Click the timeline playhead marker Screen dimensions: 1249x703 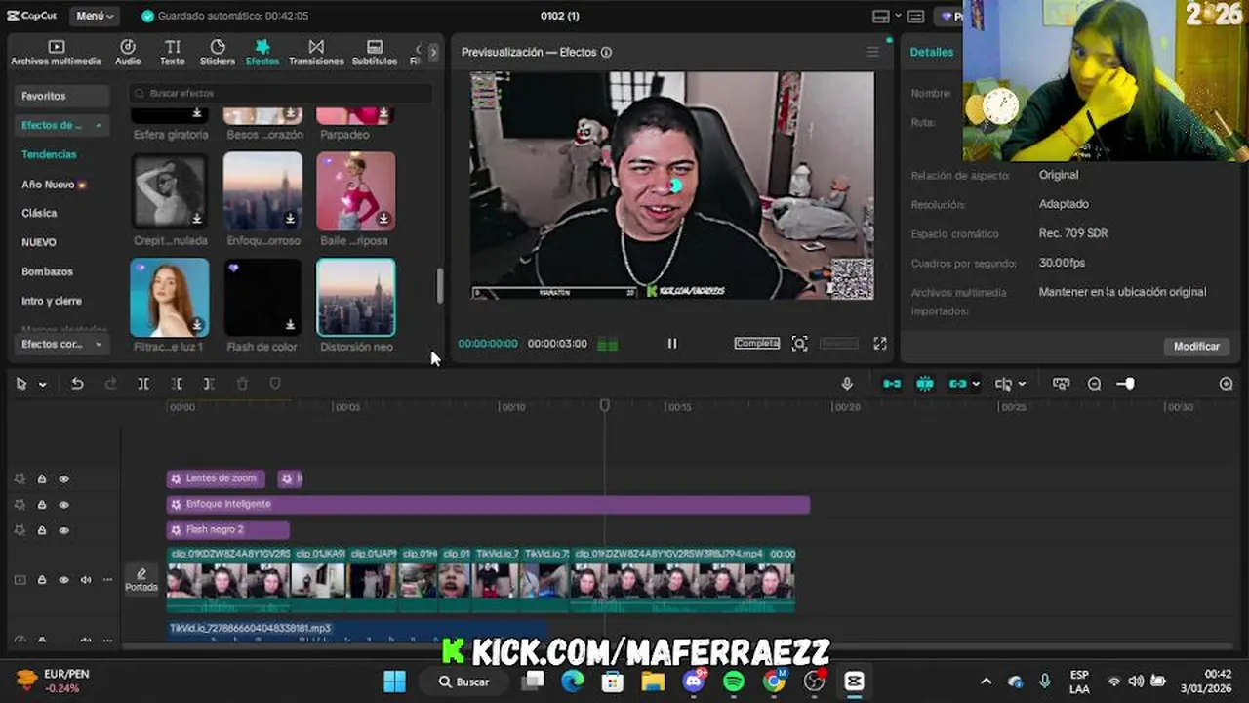coord(605,405)
